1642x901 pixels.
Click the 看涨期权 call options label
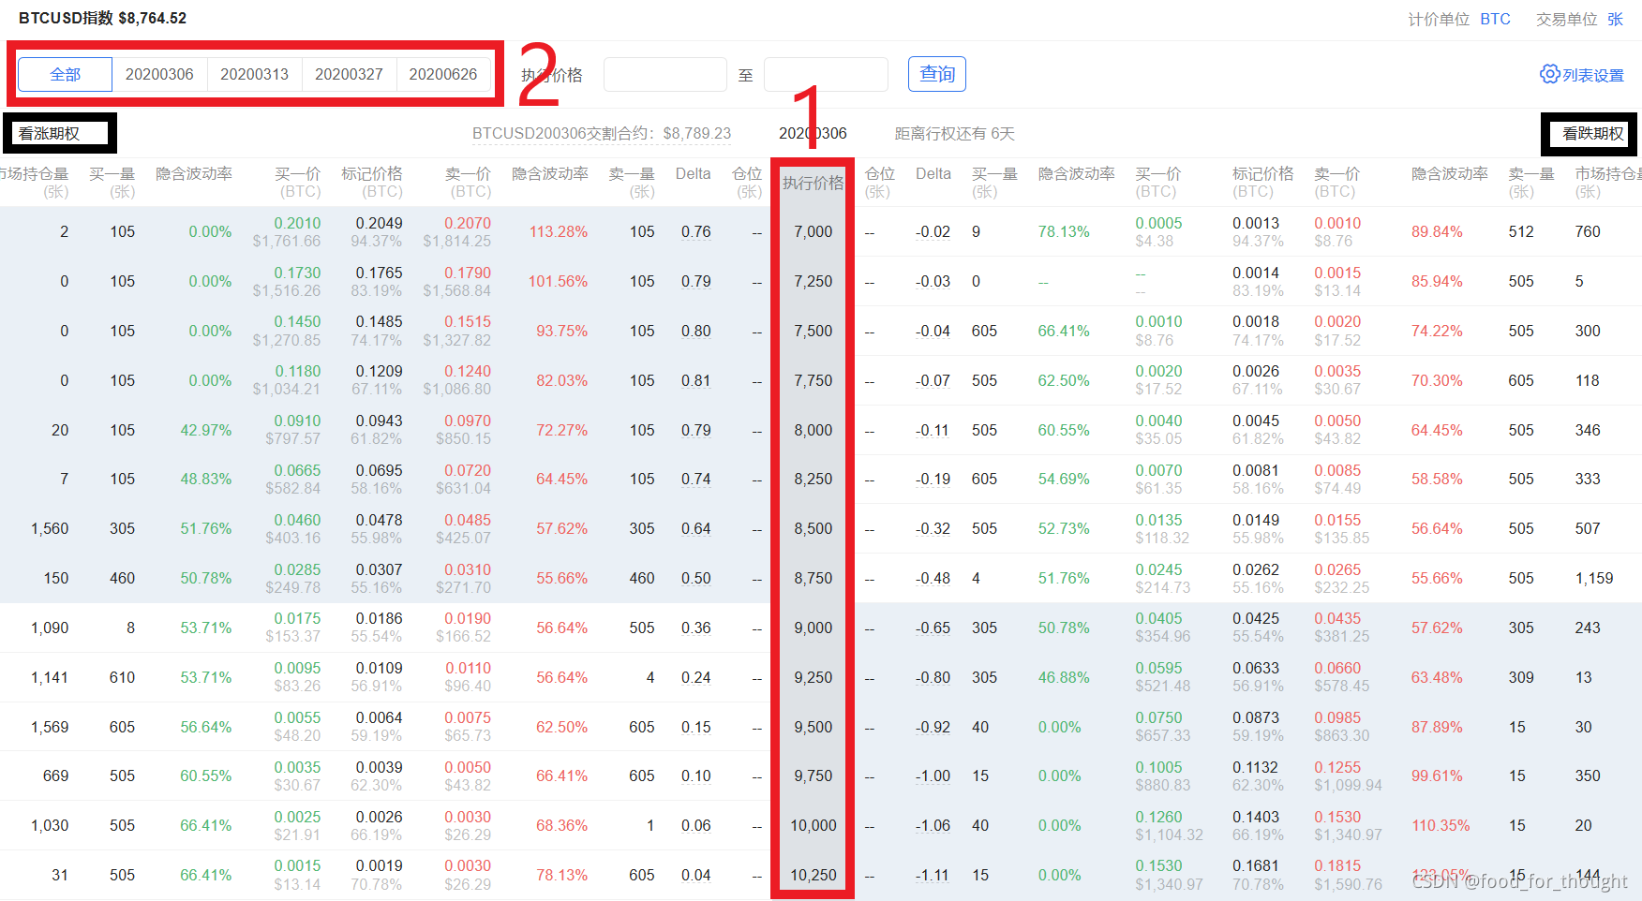[x=49, y=133]
